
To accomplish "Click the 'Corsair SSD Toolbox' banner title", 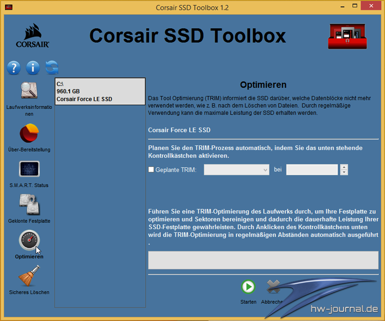I will (x=188, y=36).
